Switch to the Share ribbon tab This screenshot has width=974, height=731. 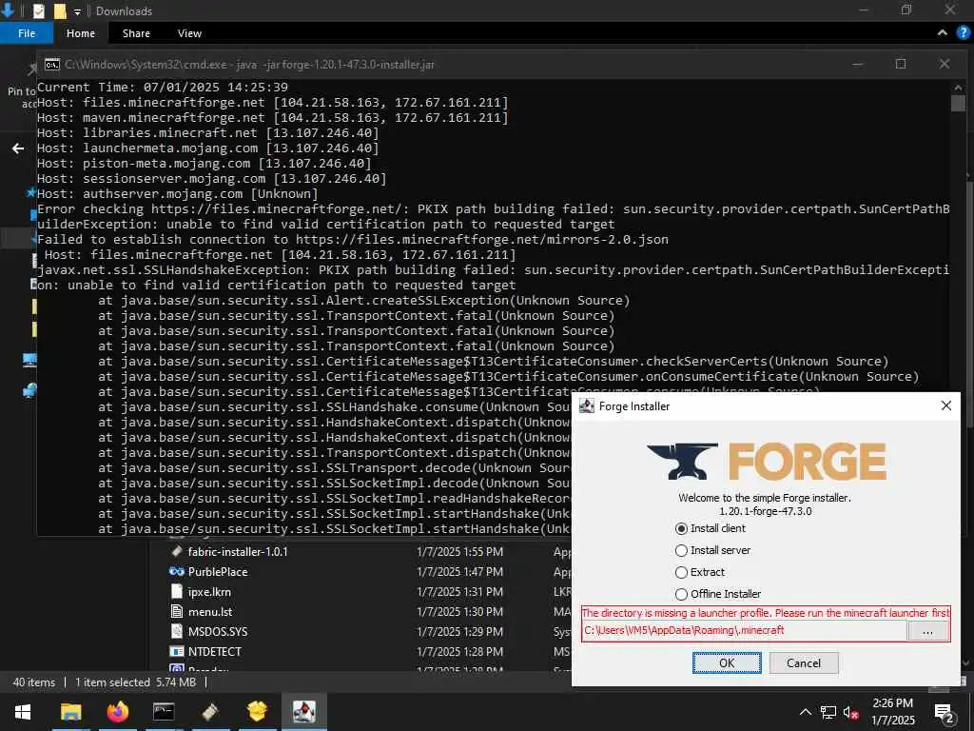pyautogui.click(x=136, y=33)
